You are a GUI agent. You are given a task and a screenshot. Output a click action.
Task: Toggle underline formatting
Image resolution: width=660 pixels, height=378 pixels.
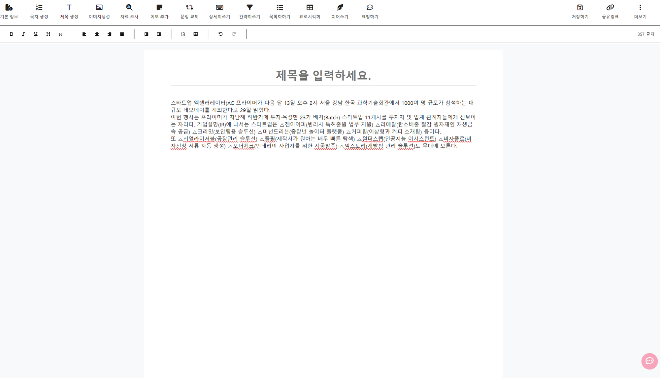coord(36,34)
